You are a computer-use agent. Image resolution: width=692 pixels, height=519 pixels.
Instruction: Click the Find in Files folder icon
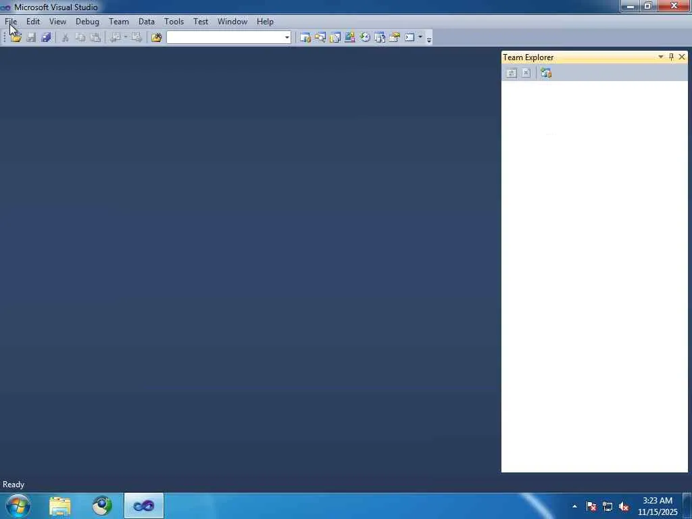(157, 38)
